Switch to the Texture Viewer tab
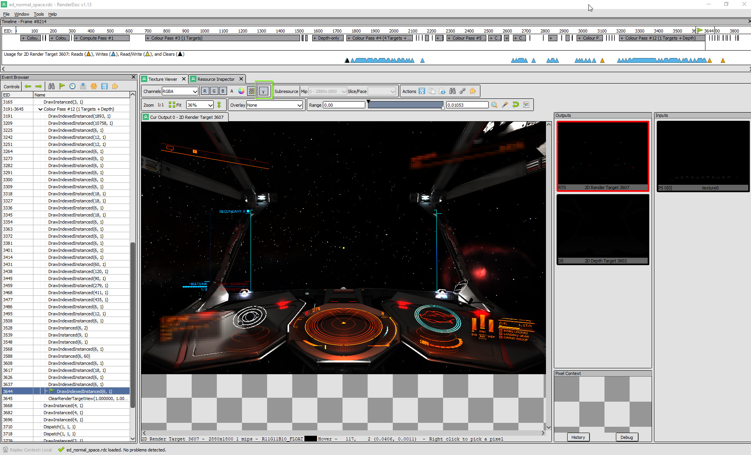The image size is (751, 455). point(163,79)
